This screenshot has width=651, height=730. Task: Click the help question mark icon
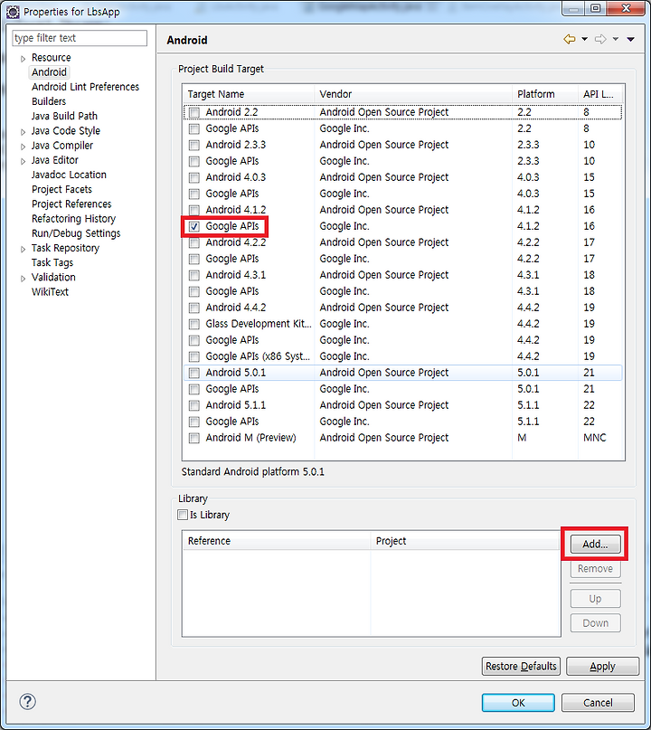click(27, 702)
